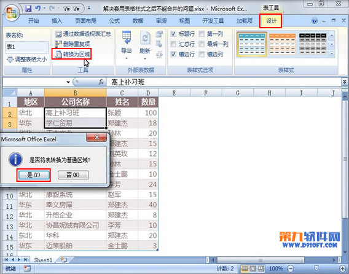Select the blue table style thumbnail

coord(252,44)
